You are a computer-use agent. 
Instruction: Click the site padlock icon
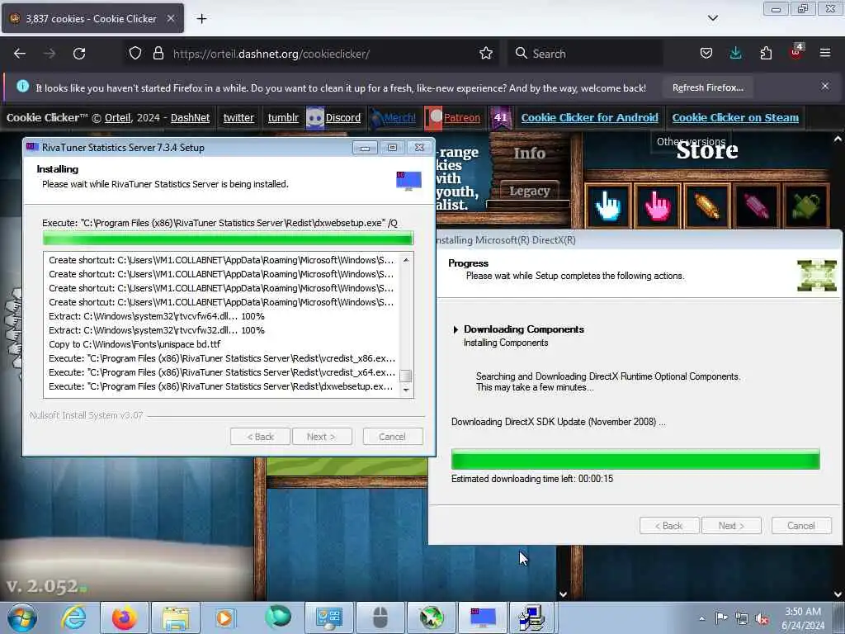158,54
